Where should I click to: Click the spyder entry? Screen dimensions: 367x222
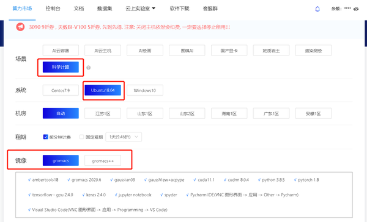pyautogui.click(x=169, y=195)
